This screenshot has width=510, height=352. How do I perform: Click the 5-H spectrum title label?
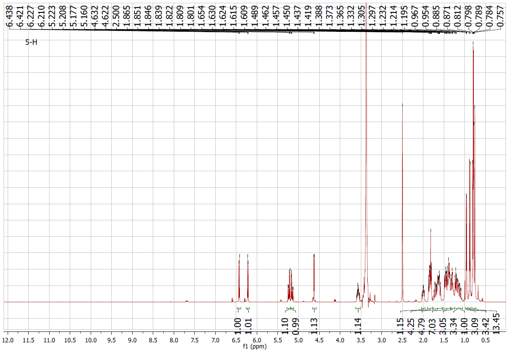(x=31, y=42)
